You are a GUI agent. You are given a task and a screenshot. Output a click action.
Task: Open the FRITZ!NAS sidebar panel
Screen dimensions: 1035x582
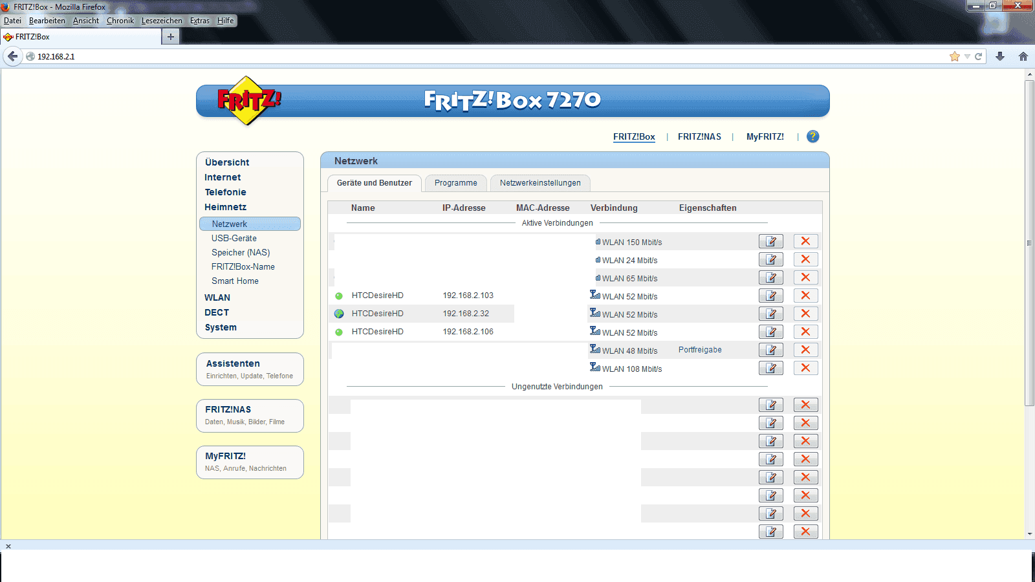(250, 416)
